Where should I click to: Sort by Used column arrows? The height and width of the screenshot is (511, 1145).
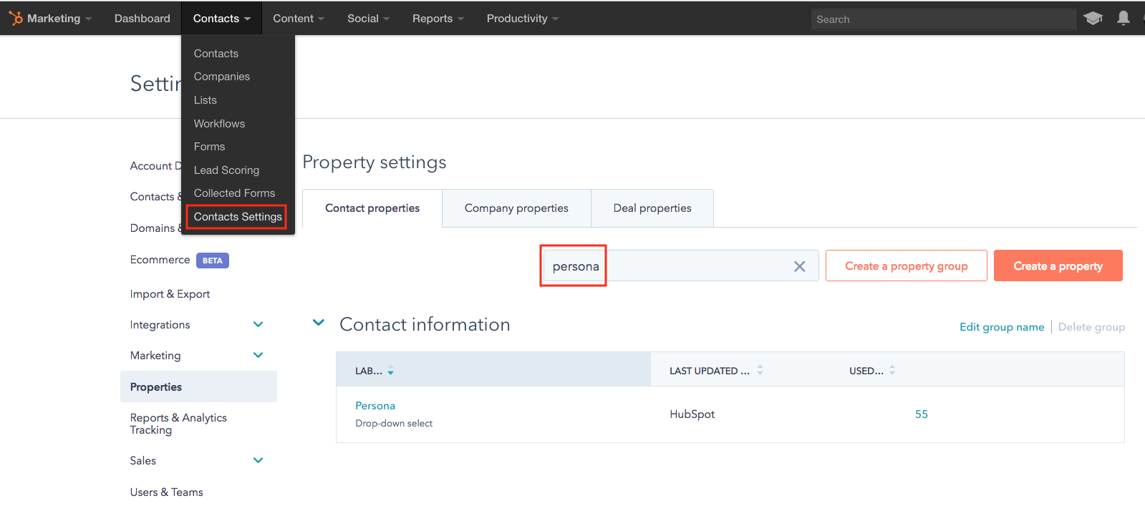coord(892,370)
